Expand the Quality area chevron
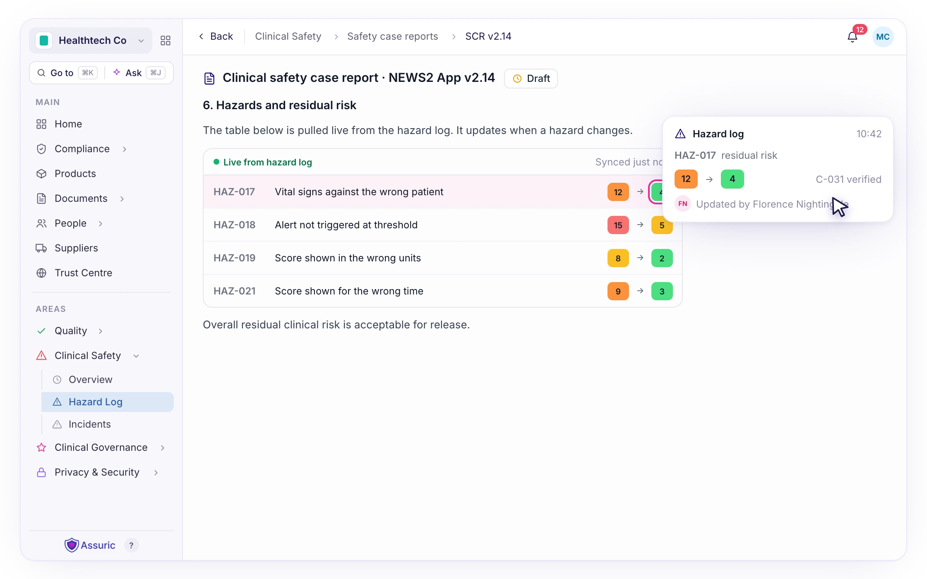 (101, 331)
